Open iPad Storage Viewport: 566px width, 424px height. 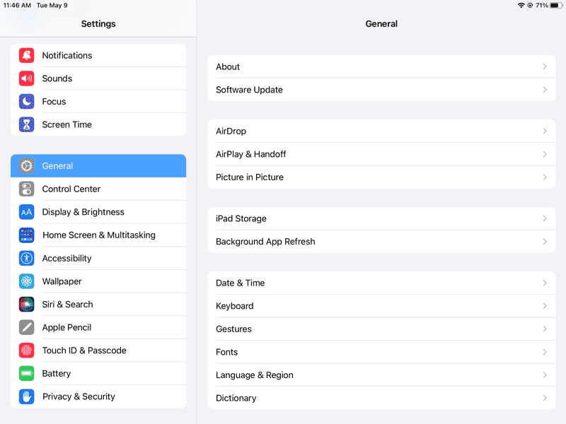[x=381, y=218]
